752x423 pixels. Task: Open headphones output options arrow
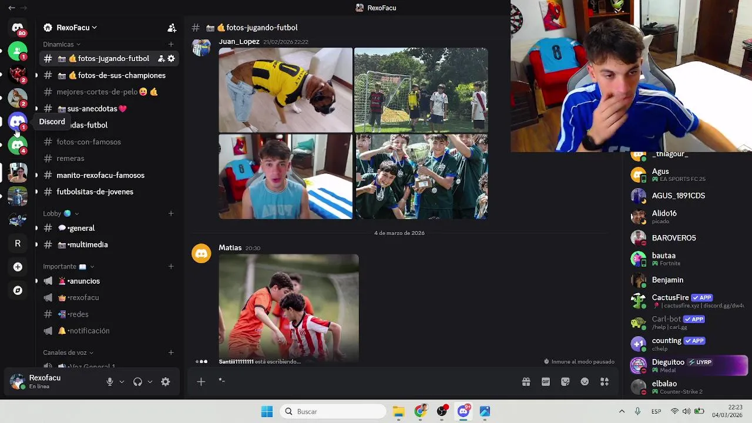pyautogui.click(x=150, y=382)
